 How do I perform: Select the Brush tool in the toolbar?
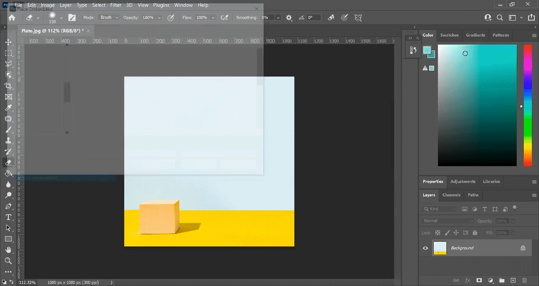(8, 130)
